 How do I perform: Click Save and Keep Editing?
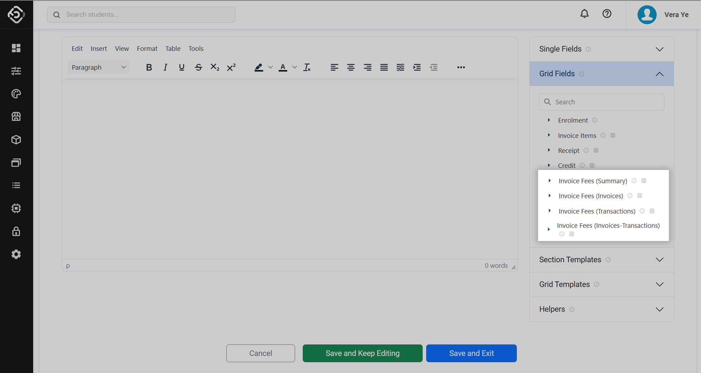[x=362, y=353]
